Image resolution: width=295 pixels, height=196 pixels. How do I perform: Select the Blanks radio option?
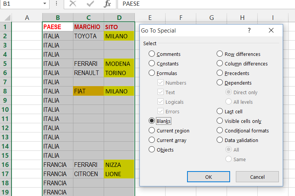tap(152, 121)
